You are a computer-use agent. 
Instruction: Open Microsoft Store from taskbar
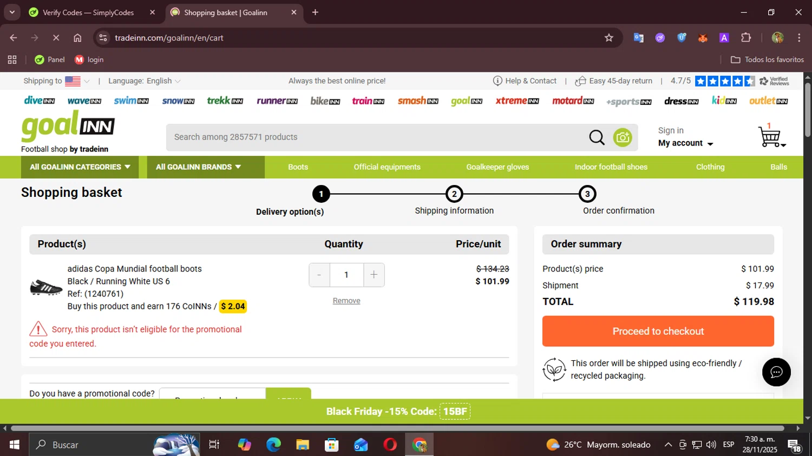331,445
